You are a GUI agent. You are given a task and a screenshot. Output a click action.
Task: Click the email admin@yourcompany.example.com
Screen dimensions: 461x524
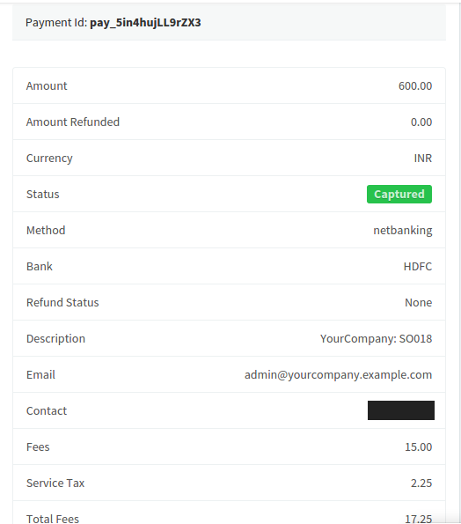click(x=338, y=375)
